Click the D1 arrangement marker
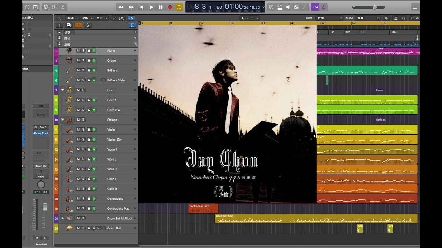 (336, 32)
